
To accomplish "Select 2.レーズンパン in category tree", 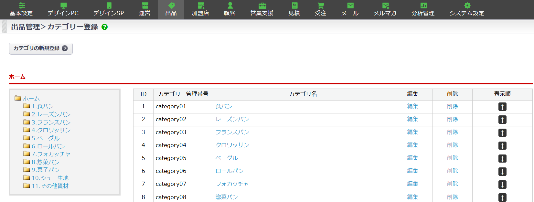I will click(51, 114).
